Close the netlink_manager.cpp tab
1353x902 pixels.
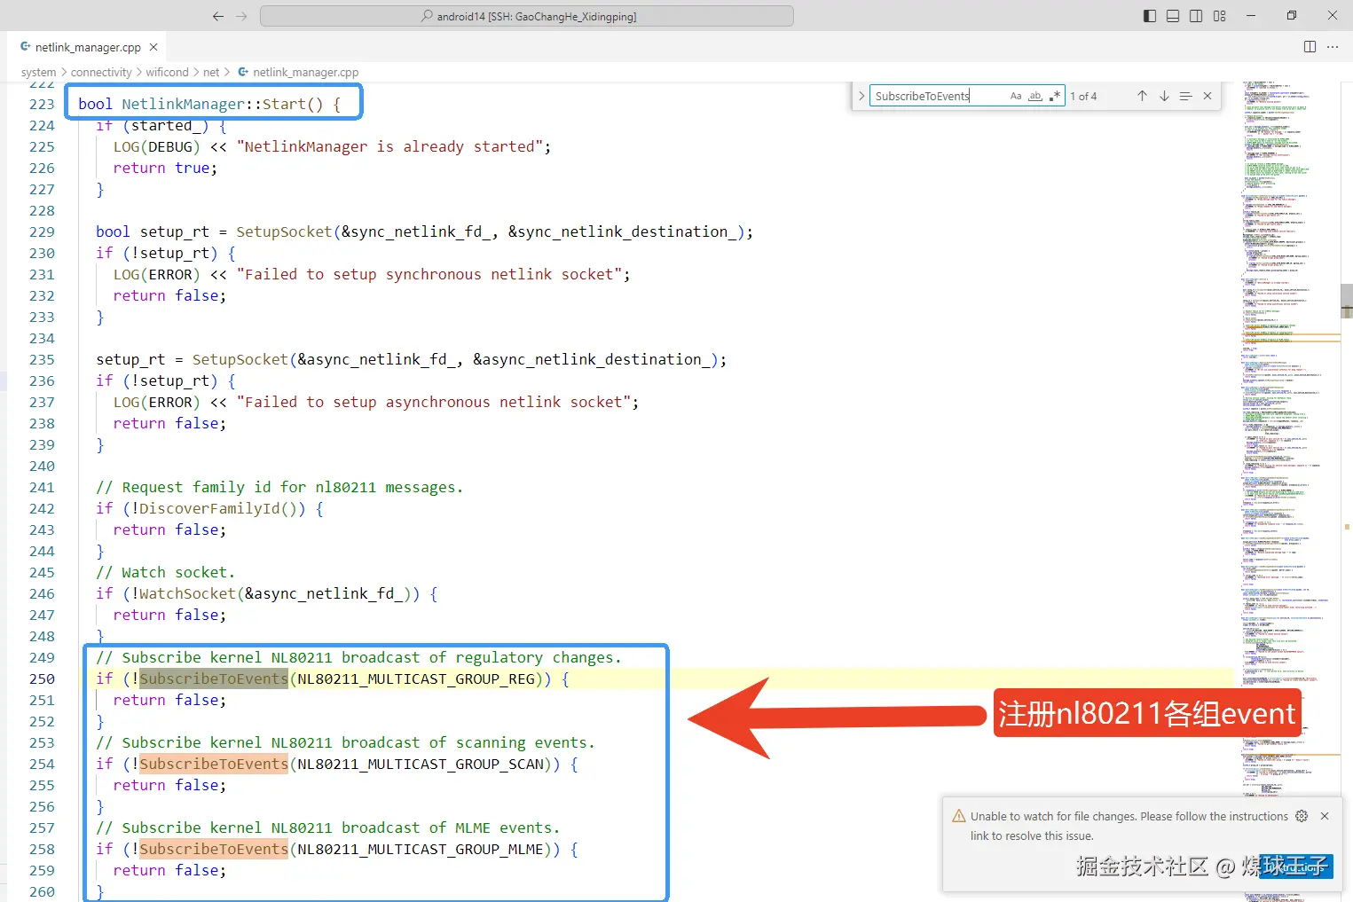[153, 47]
